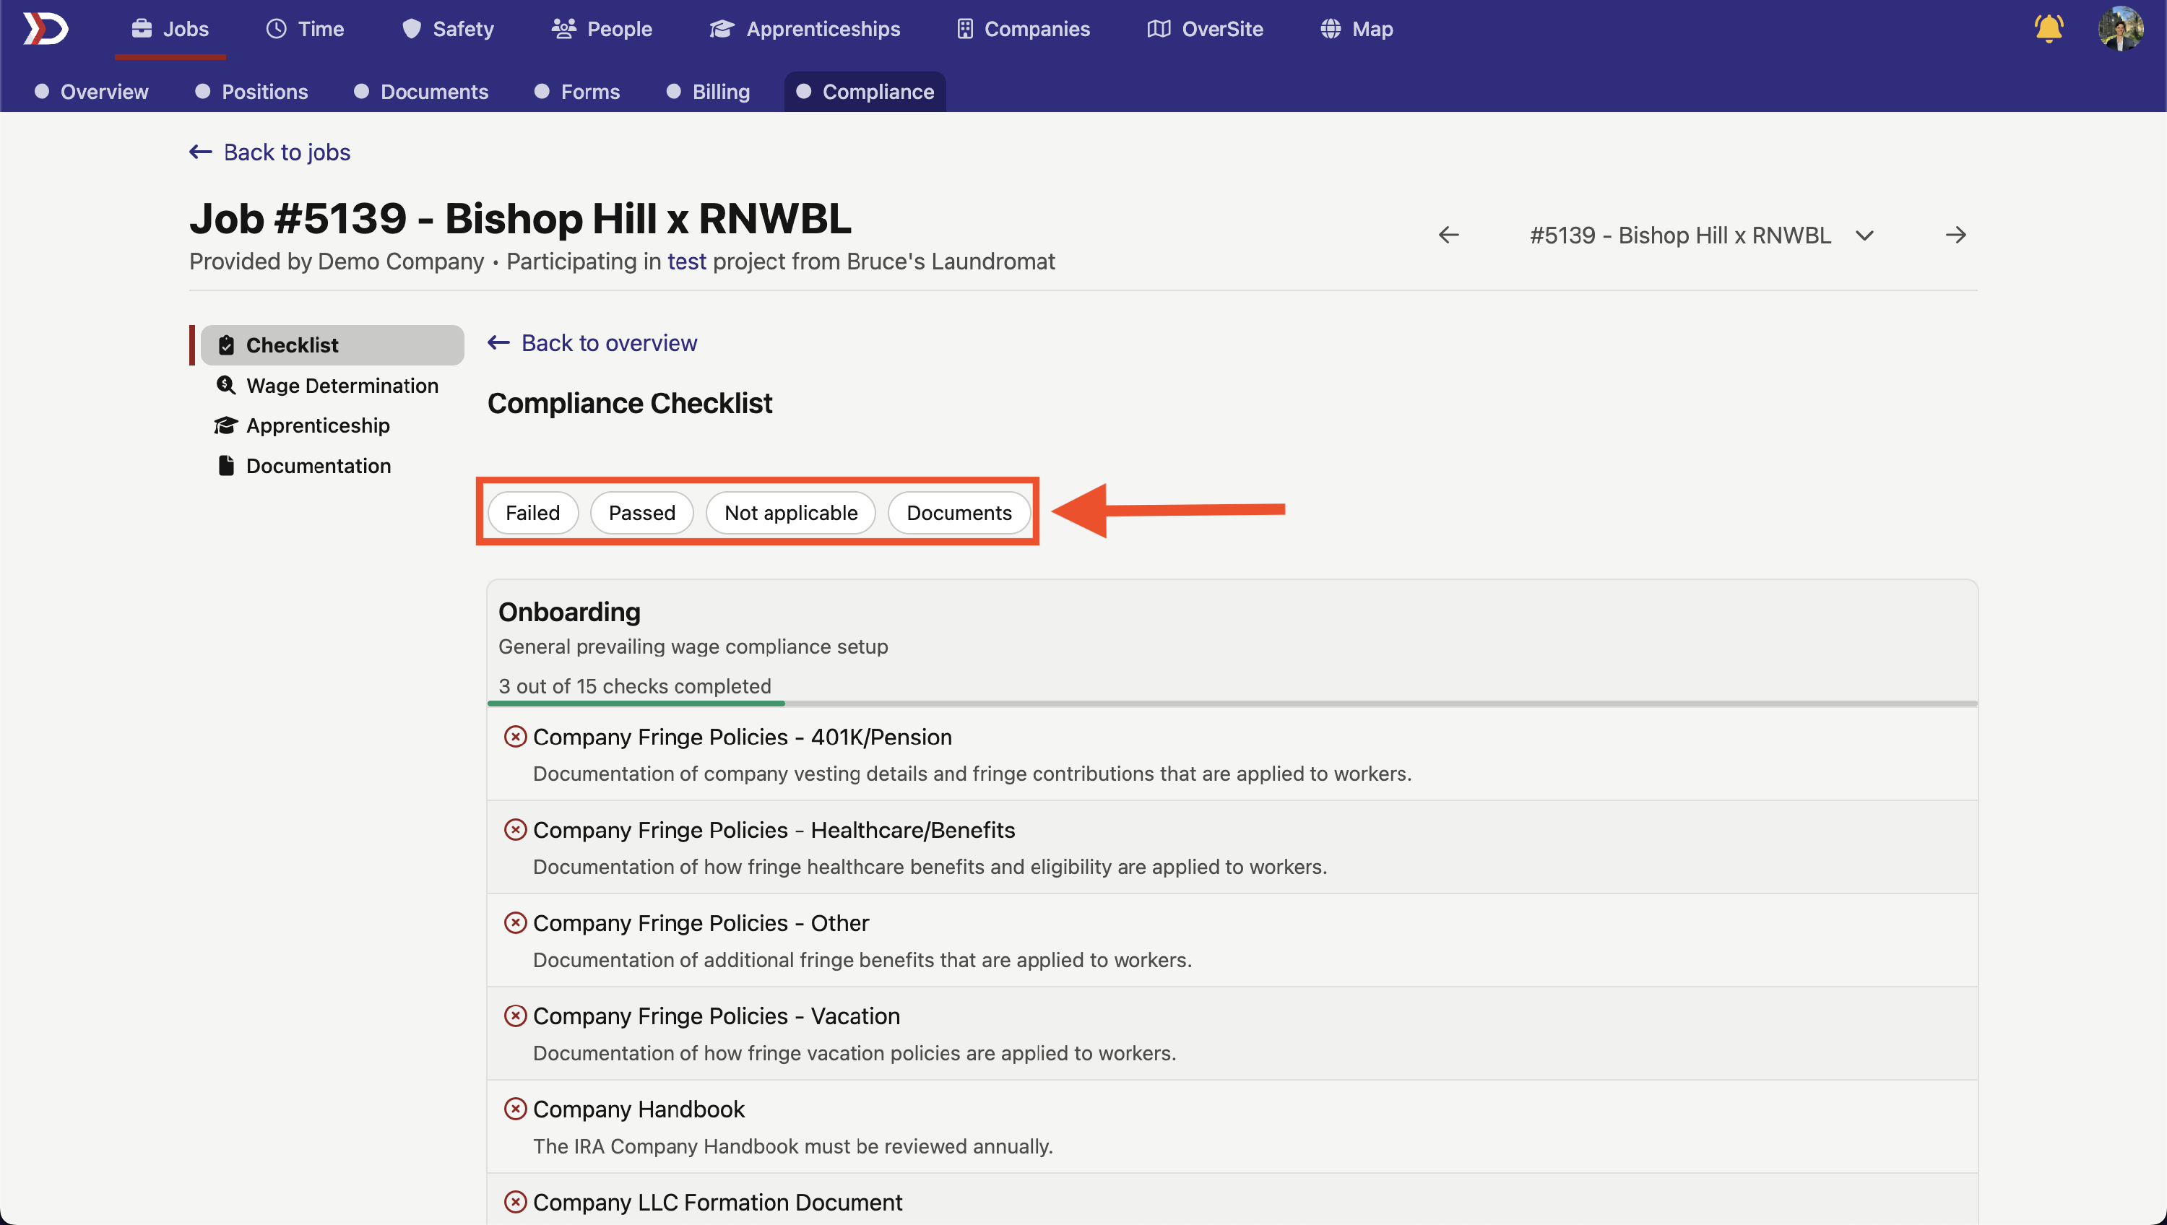Open Documentation section in sidebar
Image resolution: width=2167 pixels, height=1225 pixels.
click(318, 466)
